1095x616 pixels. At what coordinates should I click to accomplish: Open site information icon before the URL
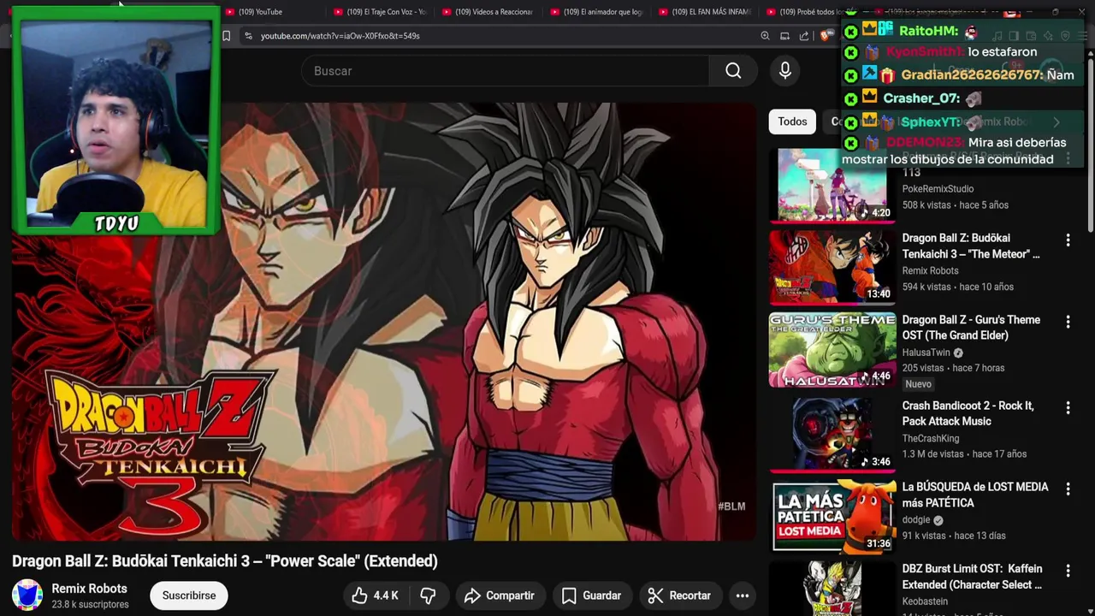click(x=248, y=36)
